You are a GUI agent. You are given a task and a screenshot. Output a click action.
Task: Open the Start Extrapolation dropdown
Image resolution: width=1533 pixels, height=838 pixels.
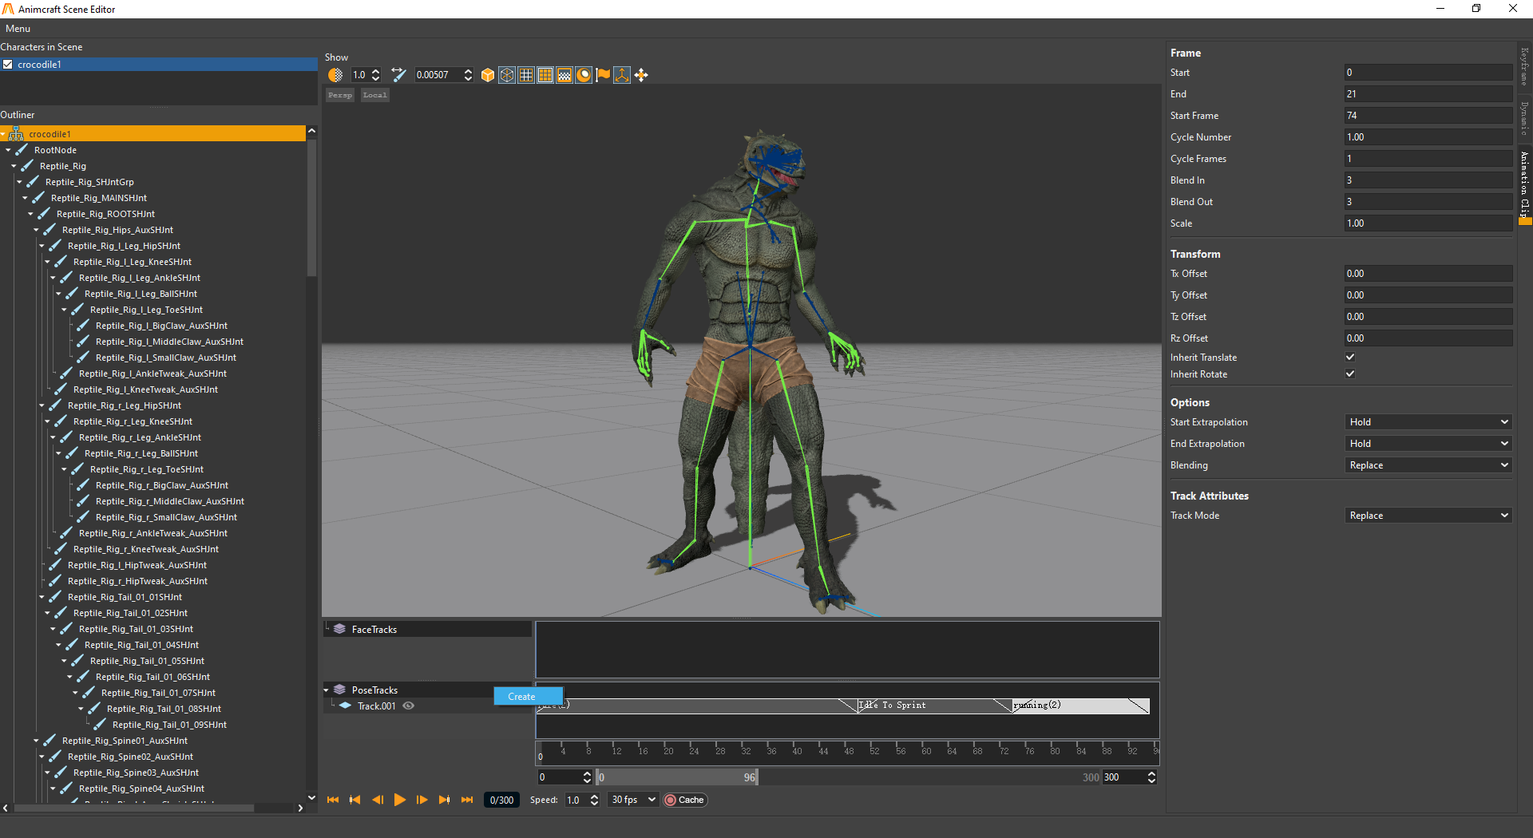tap(1428, 422)
